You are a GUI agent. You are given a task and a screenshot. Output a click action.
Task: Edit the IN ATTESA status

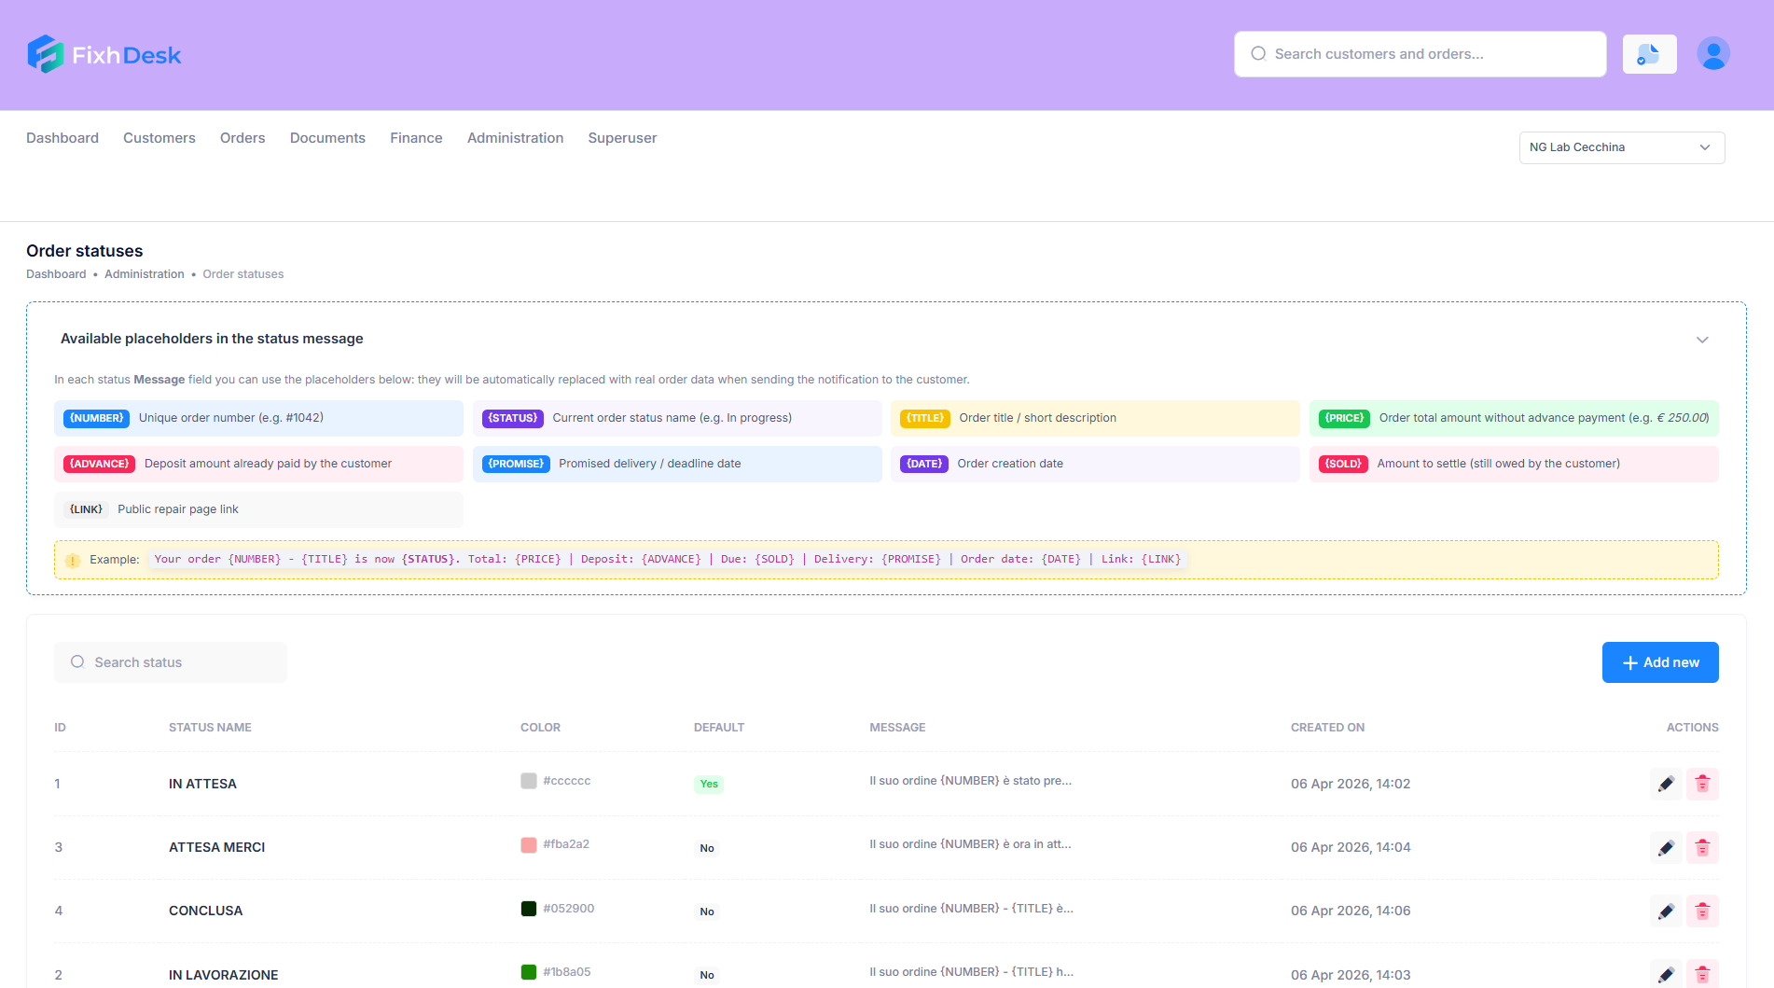click(1666, 784)
